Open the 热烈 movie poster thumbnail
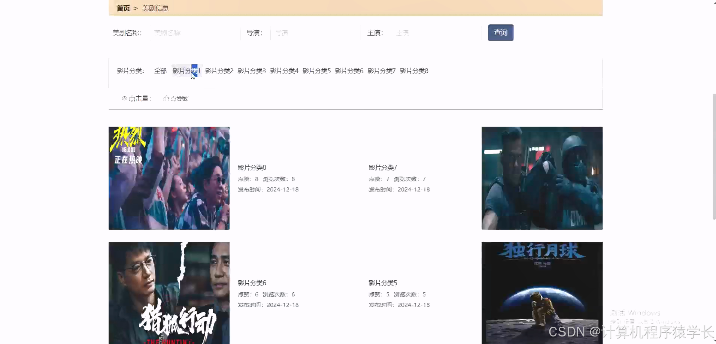 pyautogui.click(x=169, y=178)
